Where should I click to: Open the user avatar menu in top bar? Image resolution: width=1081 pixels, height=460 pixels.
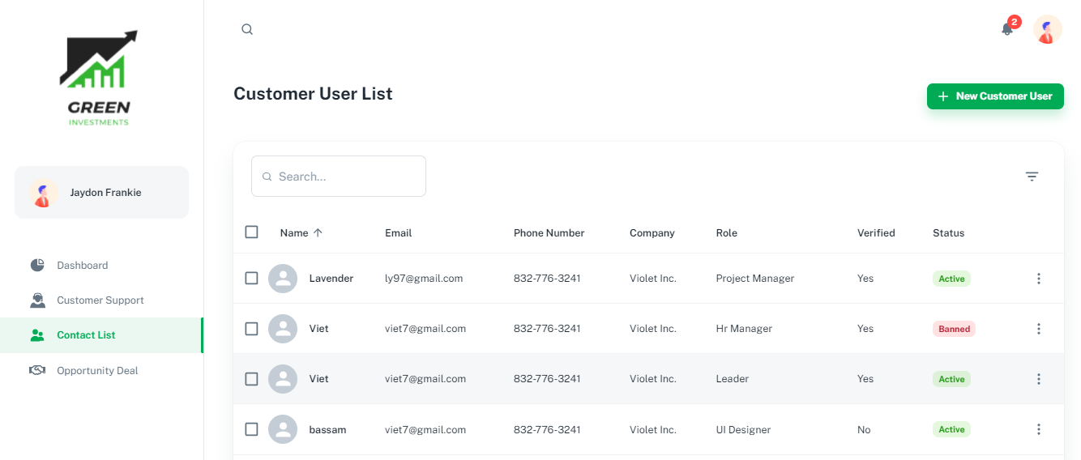pyautogui.click(x=1047, y=30)
